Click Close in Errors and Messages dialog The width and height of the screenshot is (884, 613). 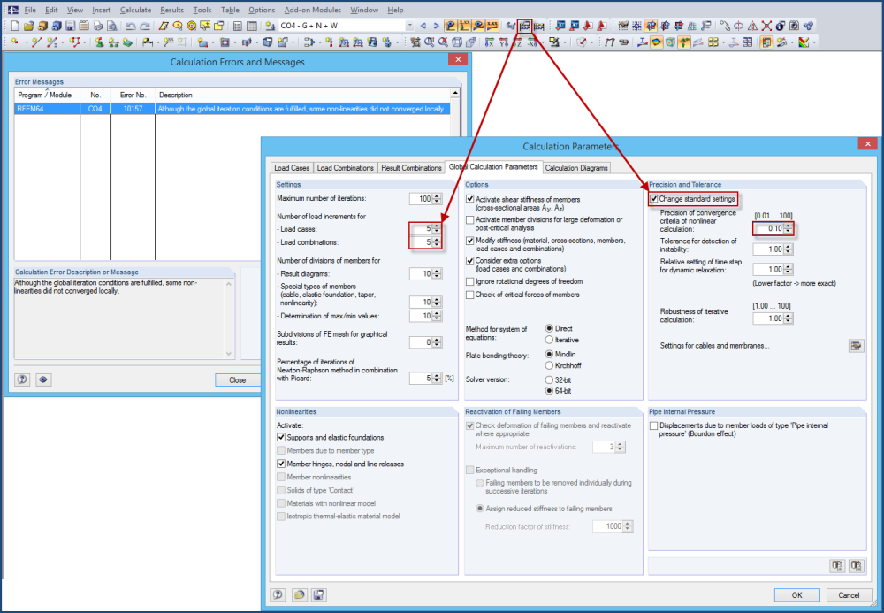click(x=237, y=380)
